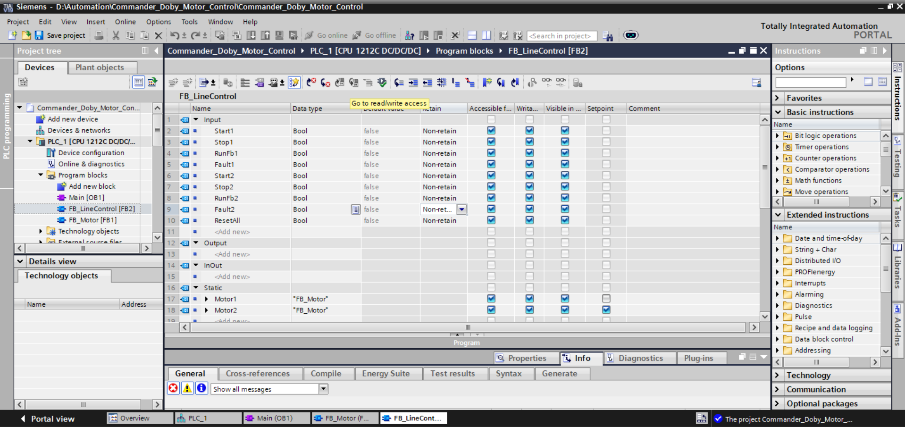Split editor space horizontally
The width and height of the screenshot is (905, 427).
coord(472,35)
